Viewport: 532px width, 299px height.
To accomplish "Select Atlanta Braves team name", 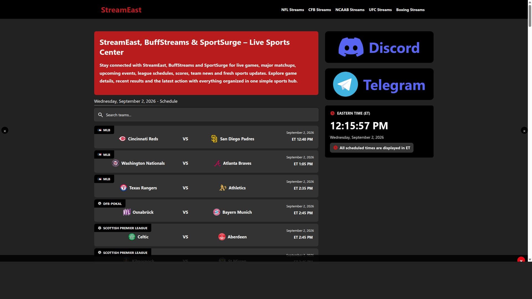I will coord(237,163).
